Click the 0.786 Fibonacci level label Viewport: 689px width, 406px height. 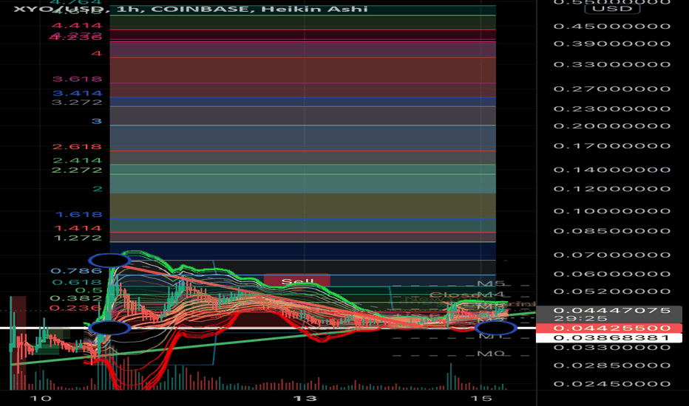tap(76, 271)
